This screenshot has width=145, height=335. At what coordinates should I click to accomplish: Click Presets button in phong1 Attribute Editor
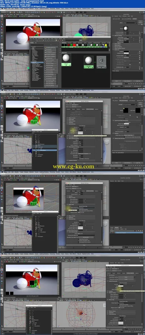pyautogui.click(x=140, y=23)
